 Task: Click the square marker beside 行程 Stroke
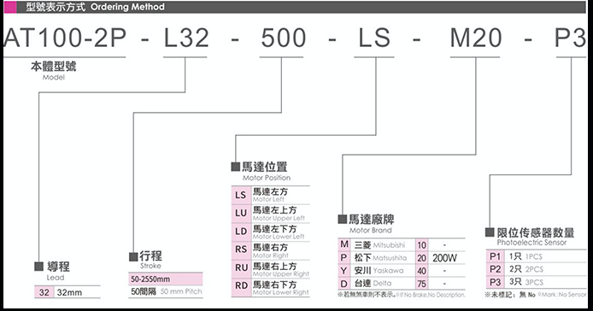(133, 257)
